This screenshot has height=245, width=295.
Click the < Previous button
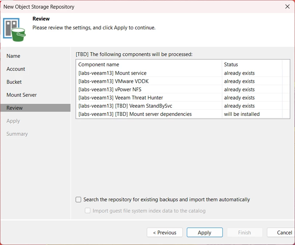[165, 232]
